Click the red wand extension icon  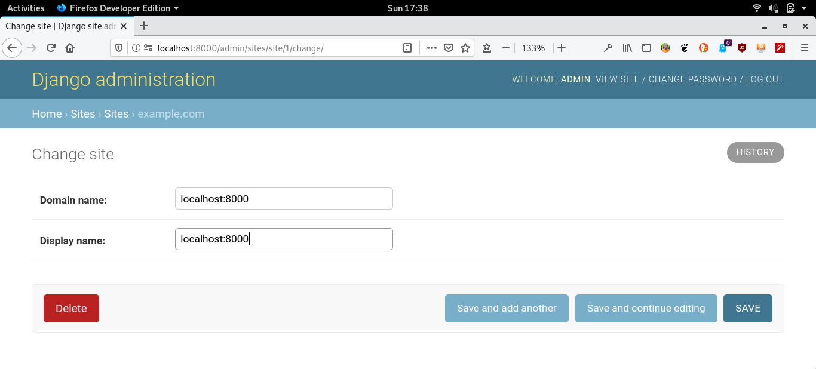[x=780, y=48]
